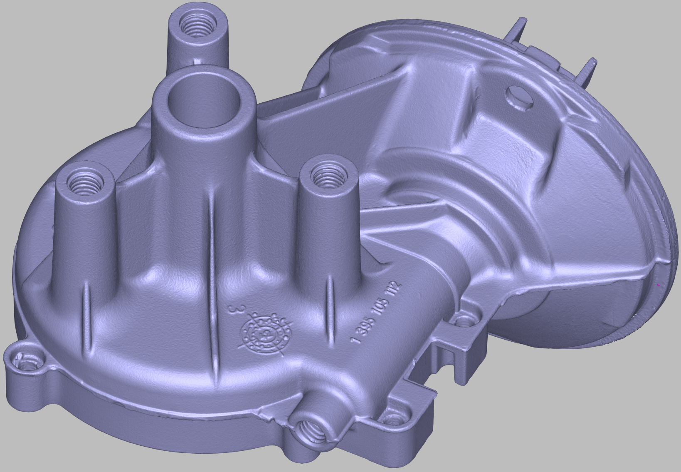Click the small magenta point at the right edge
The width and height of the screenshot is (681, 472).
pyautogui.click(x=659, y=285)
